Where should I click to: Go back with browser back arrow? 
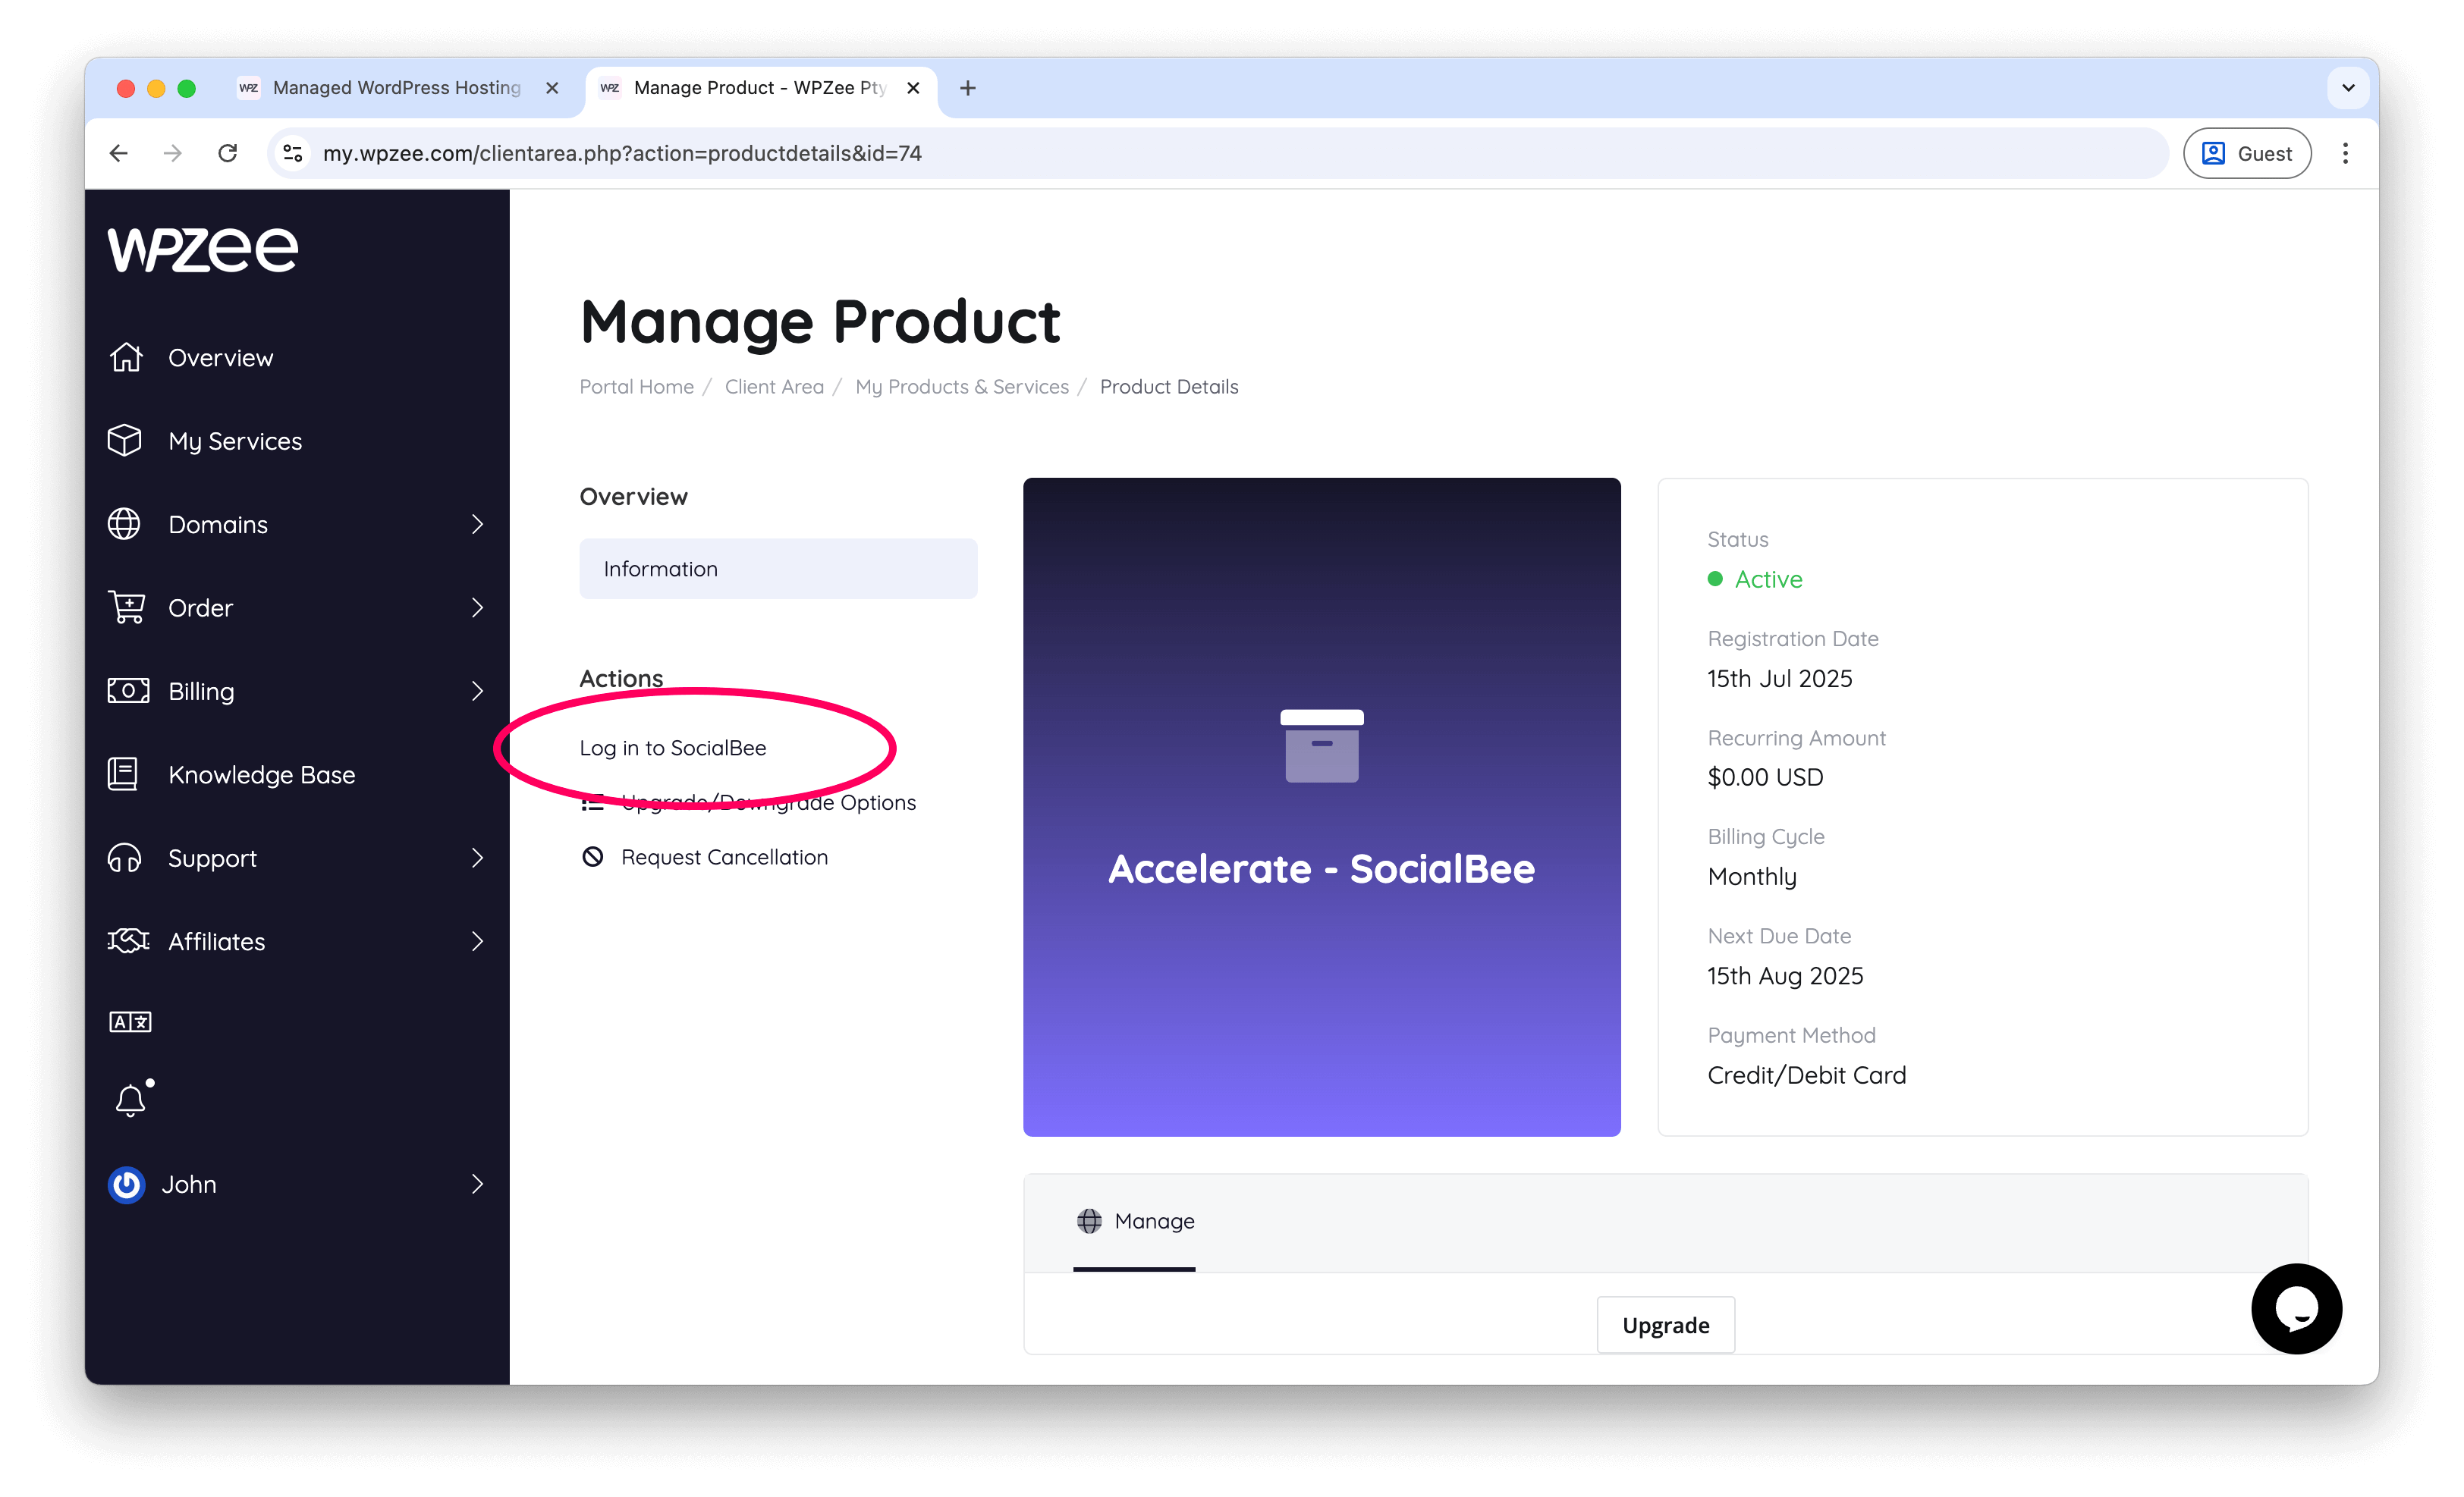tap(119, 153)
